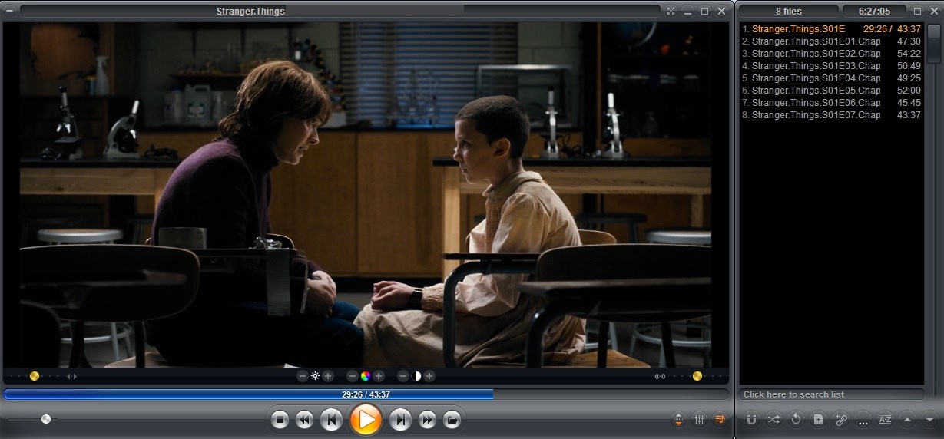944x439 pixels.
Task: Stop playback with the square stop button
Action: click(x=280, y=420)
